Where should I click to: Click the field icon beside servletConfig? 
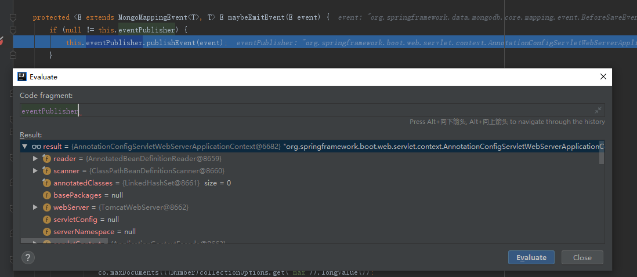(46, 220)
